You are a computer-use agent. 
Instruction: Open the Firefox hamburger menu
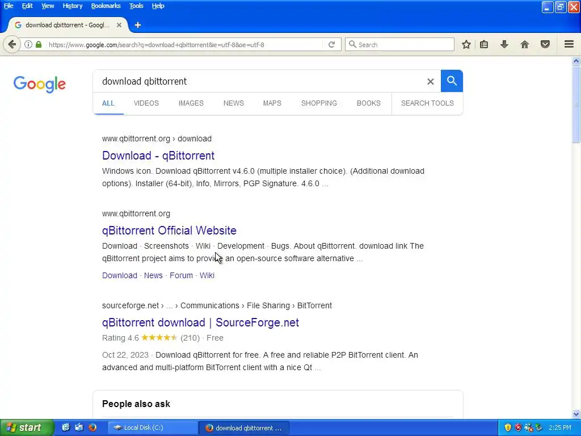coord(569,44)
